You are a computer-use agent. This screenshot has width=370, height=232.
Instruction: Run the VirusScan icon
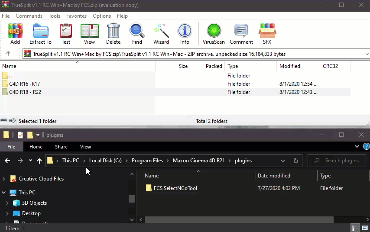pos(214,31)
